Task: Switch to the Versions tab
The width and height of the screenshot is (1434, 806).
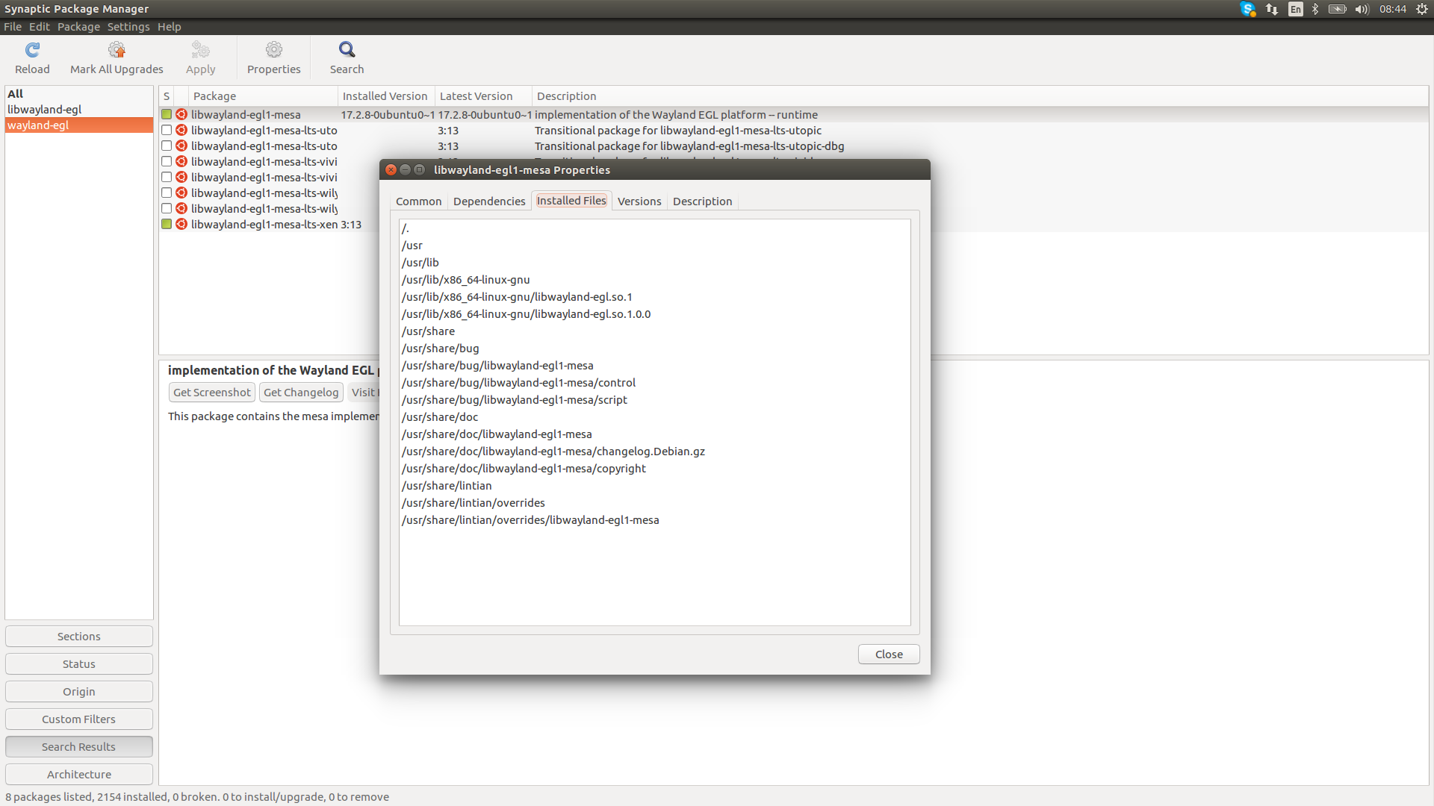Action: (x=639, y=201)
